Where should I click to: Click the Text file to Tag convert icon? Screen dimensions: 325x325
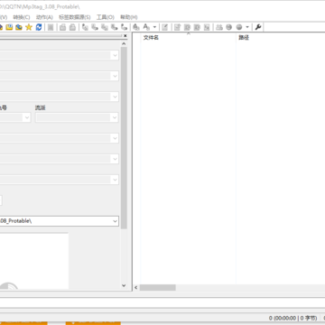(x=114, y=27)
